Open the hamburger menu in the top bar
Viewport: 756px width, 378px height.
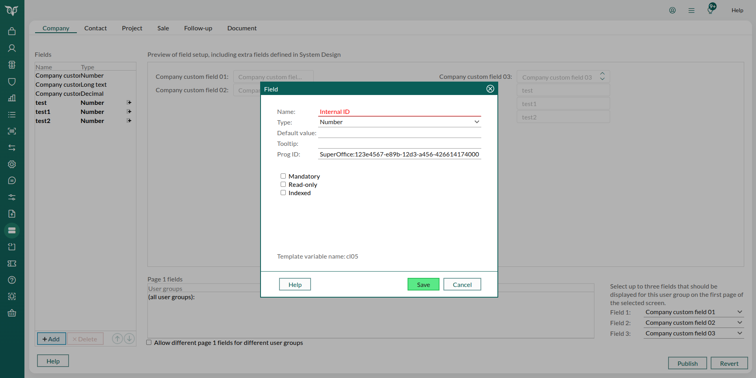point(691,10)
